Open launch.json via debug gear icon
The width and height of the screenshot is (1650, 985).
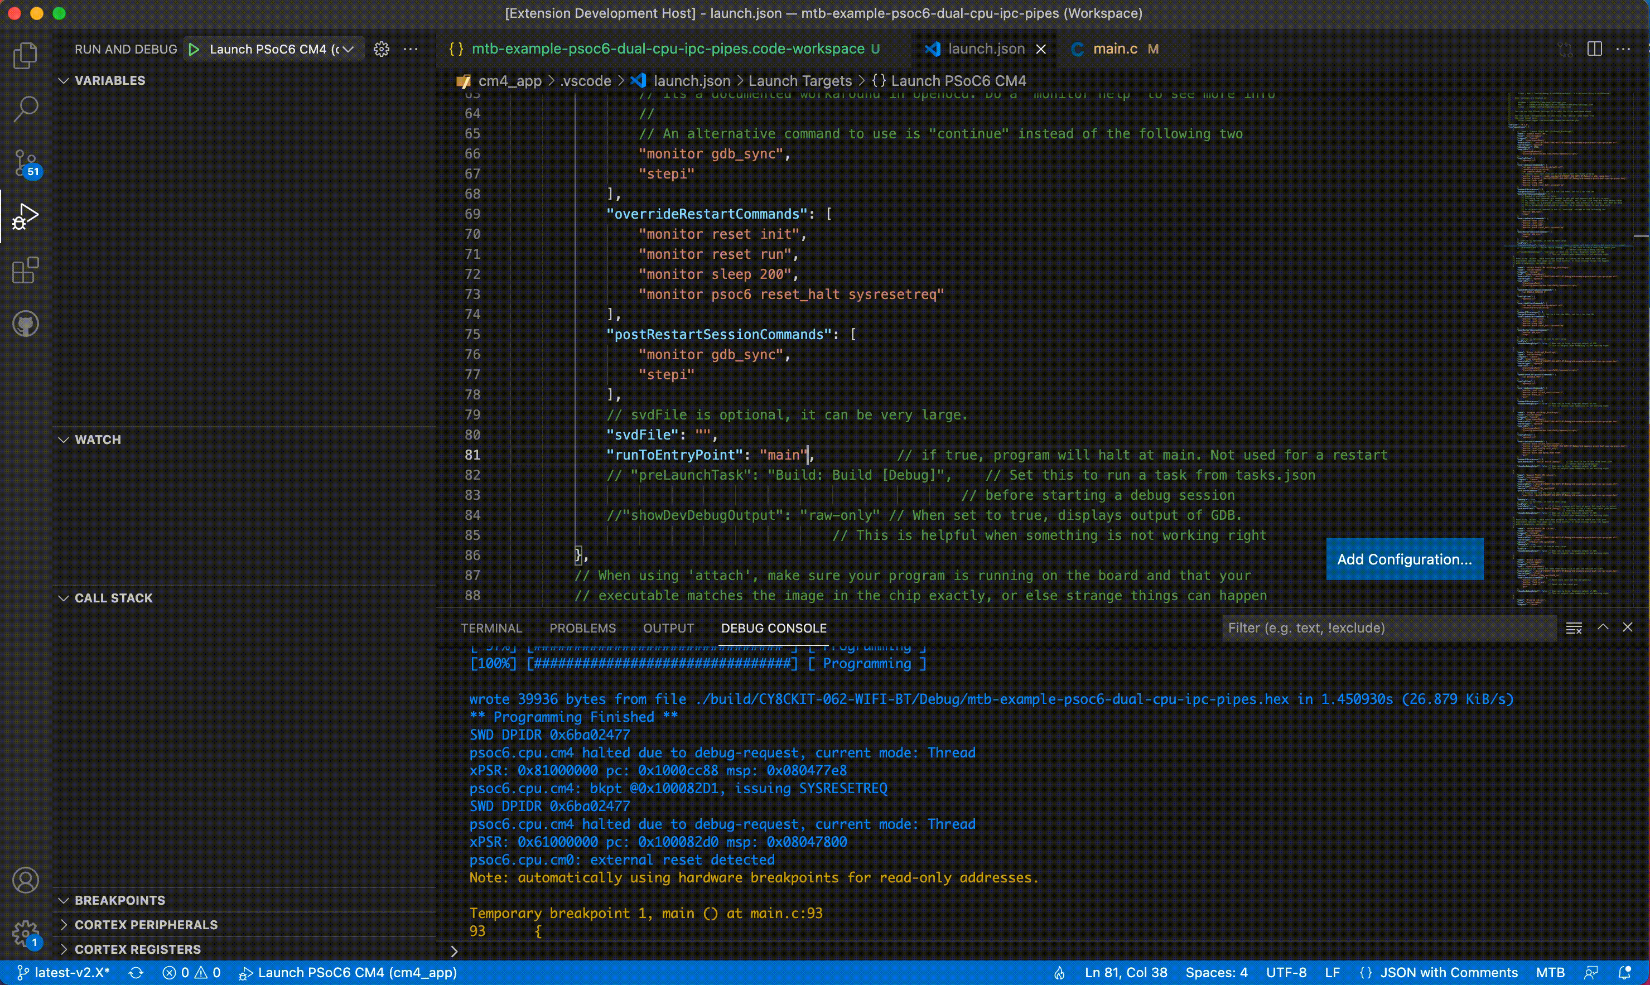(381, 49)
